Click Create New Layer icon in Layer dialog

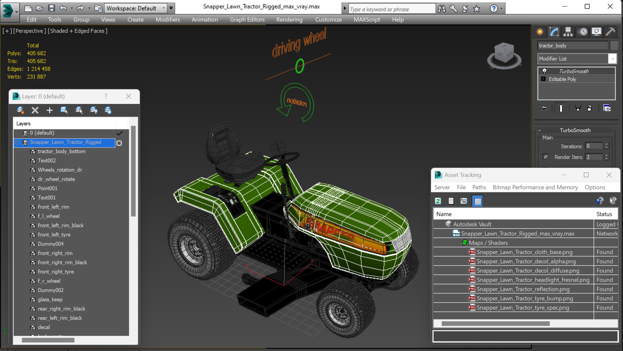click(20, 110)
